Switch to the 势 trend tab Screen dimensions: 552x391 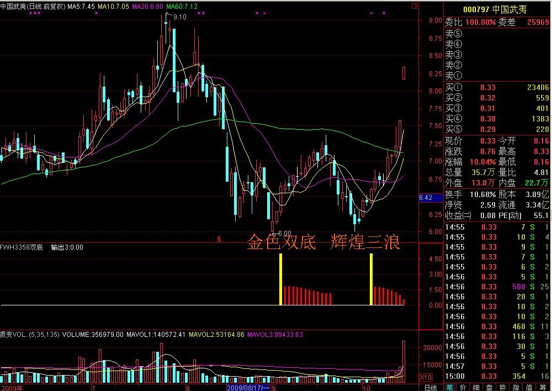click(x=503, y=387)
